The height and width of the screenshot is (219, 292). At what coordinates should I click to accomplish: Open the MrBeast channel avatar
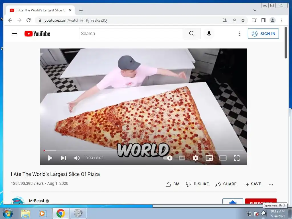click(x=18, y=200)
